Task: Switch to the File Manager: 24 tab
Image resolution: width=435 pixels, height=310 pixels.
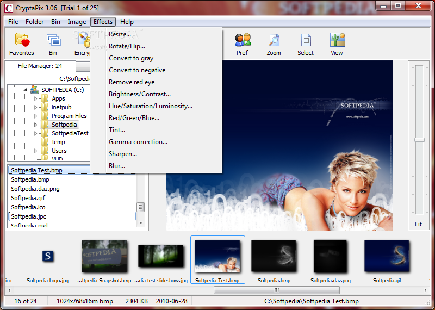Action: (x=40, y=66)
